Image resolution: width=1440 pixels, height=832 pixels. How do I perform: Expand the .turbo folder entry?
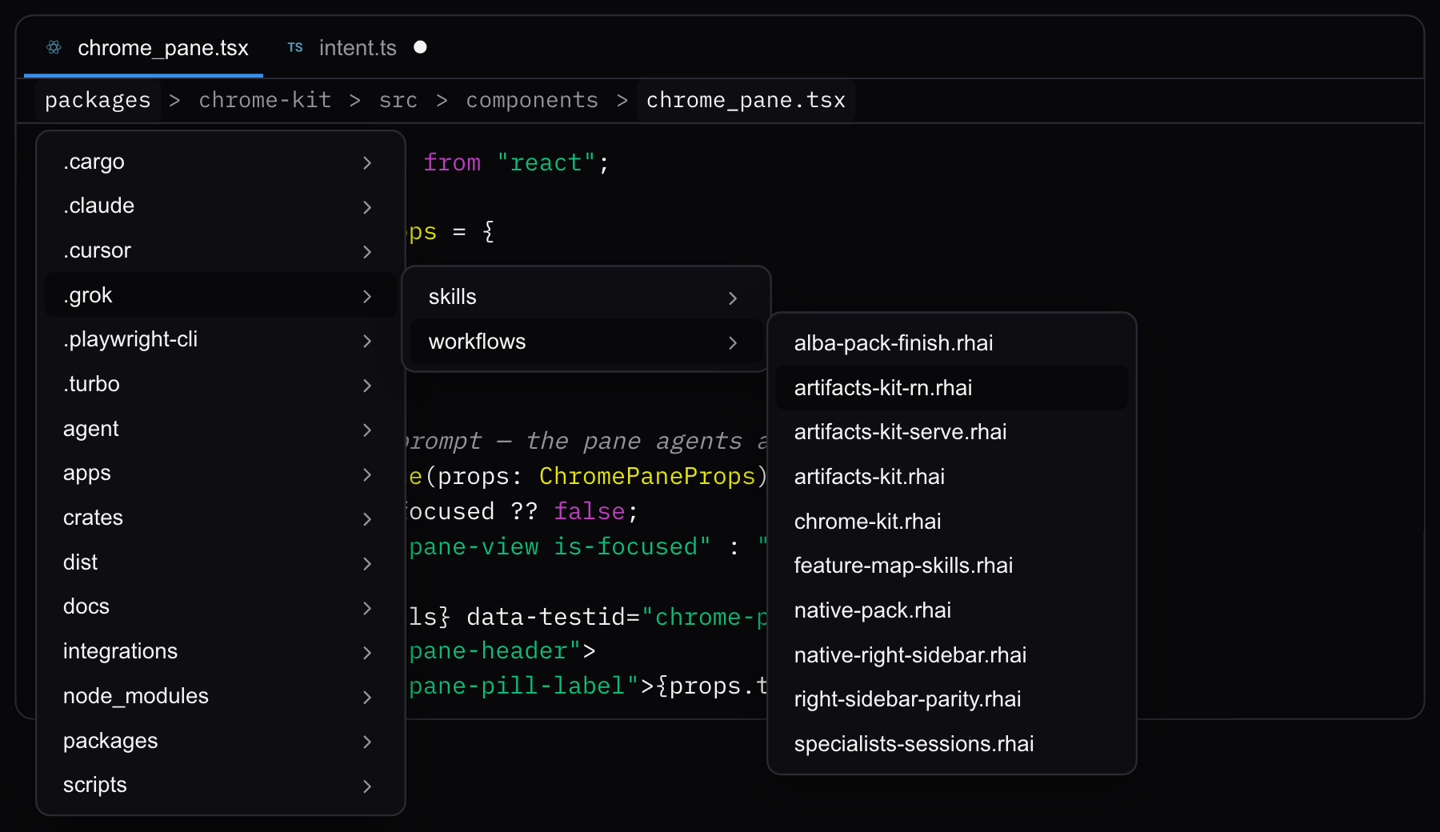coord(221,384)
